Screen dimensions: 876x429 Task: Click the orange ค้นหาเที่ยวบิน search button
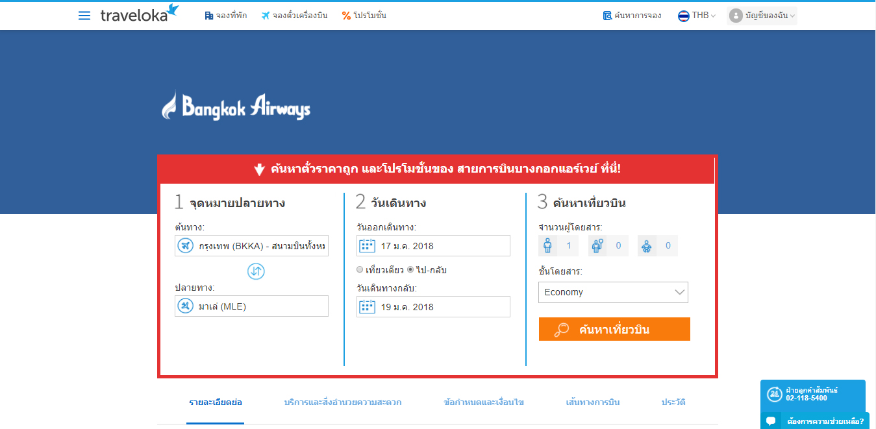coord(614,329)
